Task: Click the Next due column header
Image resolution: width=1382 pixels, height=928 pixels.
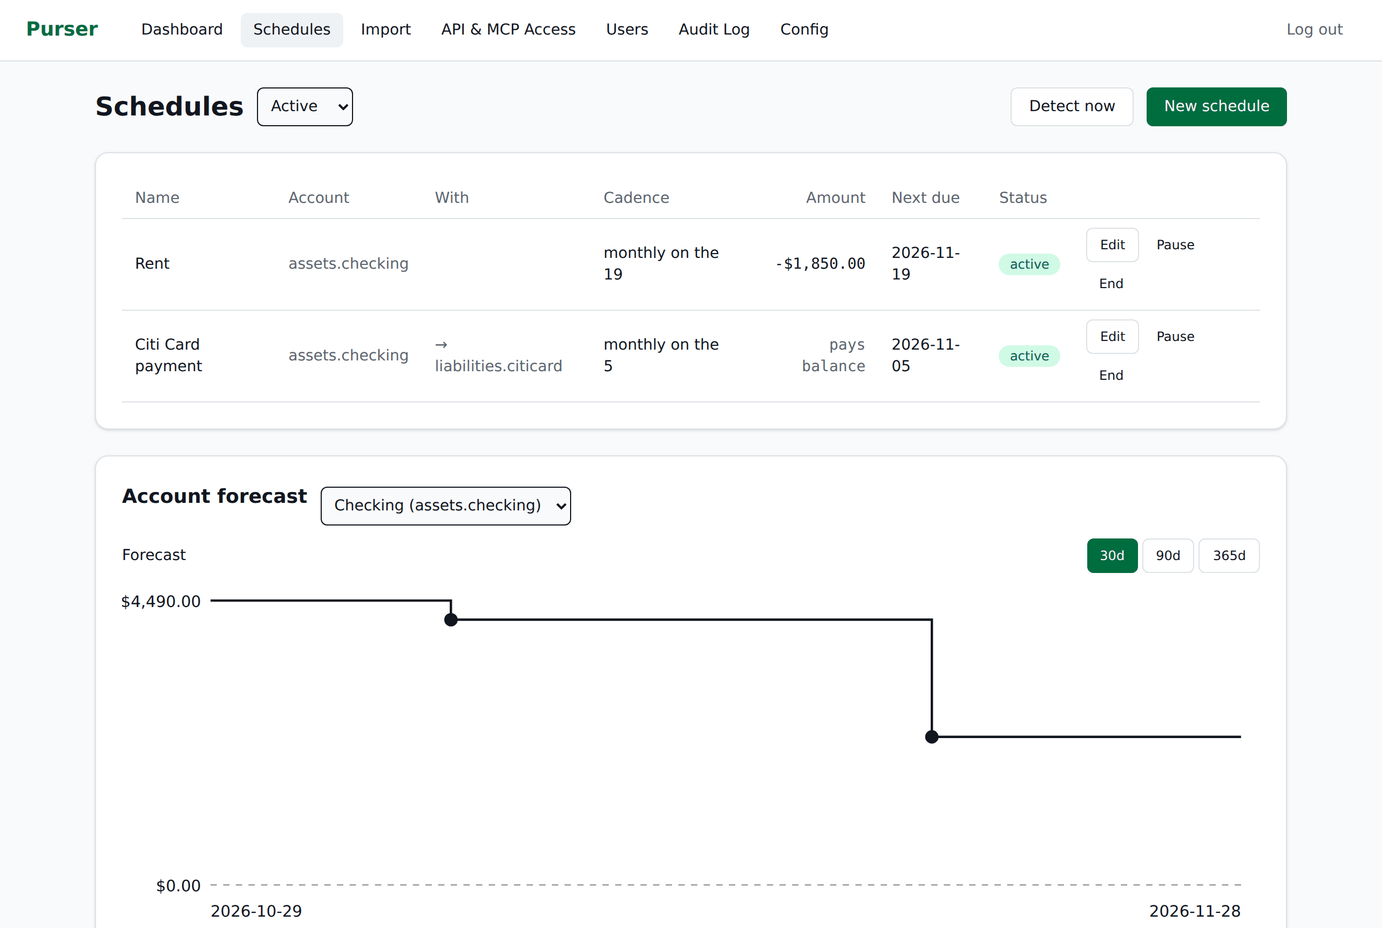Action: coord(925,197)
